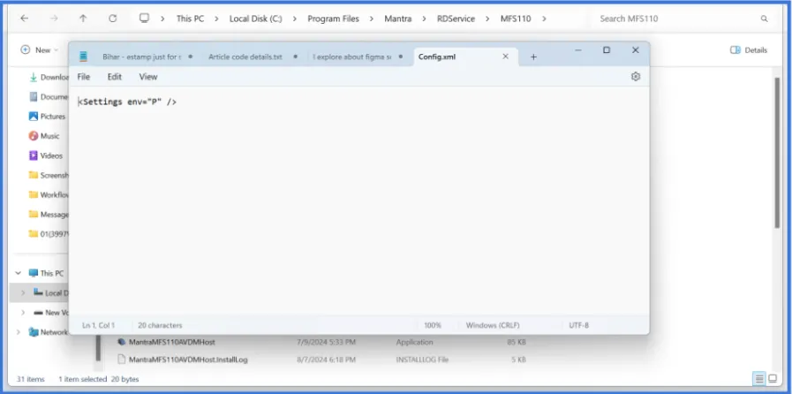Image resolution: width=792 pixels, height=394 pixels.
Task: Expand the New Volume tree node
Action: (x=23, y=313)
